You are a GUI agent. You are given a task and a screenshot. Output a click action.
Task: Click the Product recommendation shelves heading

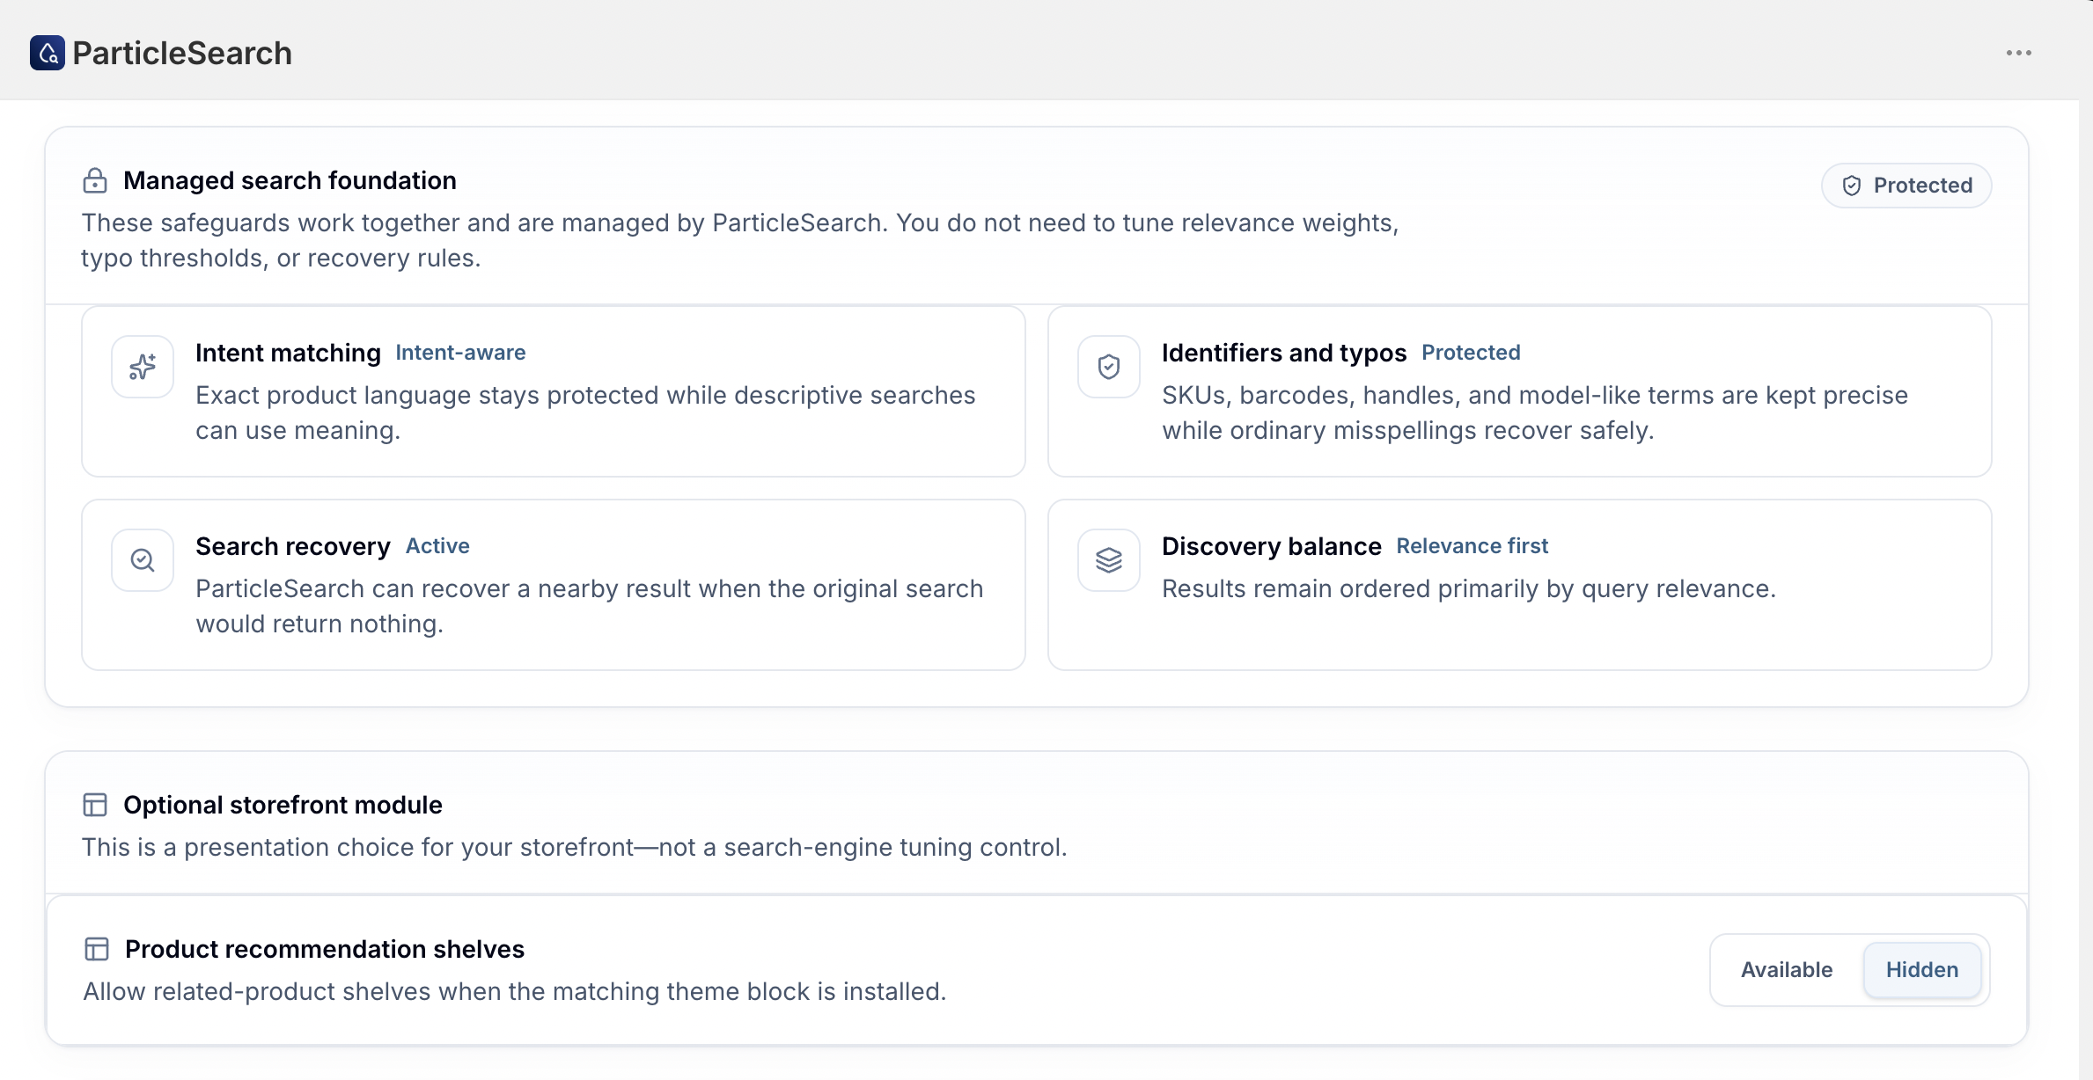[x=325, y=949]
